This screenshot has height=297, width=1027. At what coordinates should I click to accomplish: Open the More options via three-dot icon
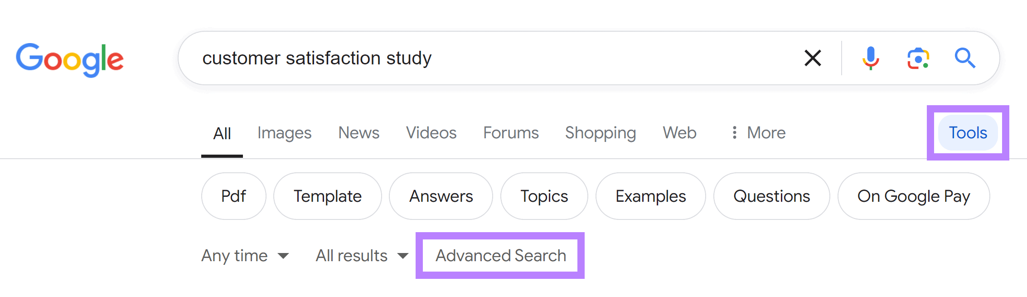click(734, 132)
